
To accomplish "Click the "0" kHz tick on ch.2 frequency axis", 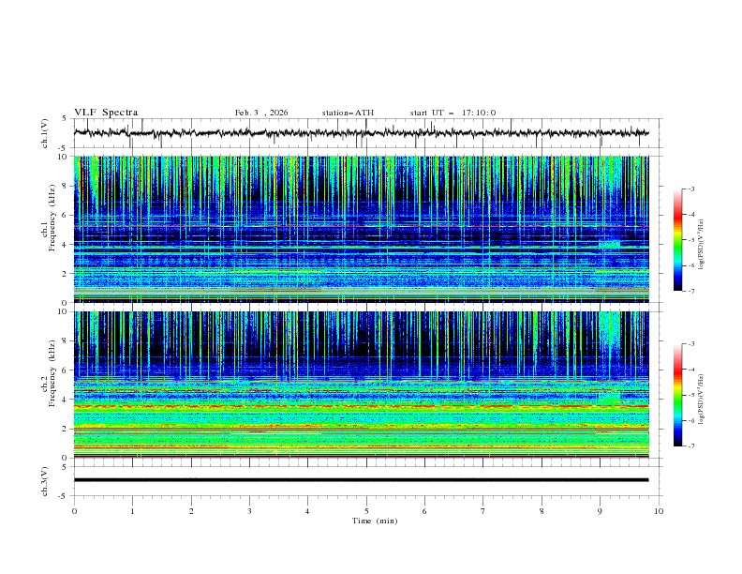I will point(66,458).
